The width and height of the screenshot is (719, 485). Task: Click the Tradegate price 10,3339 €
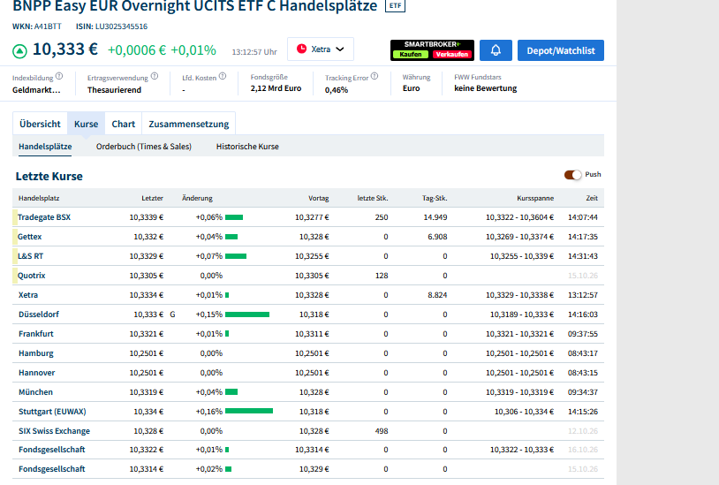tap(146, 217)
